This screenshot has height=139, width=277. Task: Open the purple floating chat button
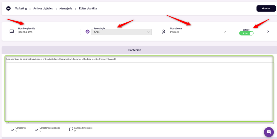click(269, 132)
